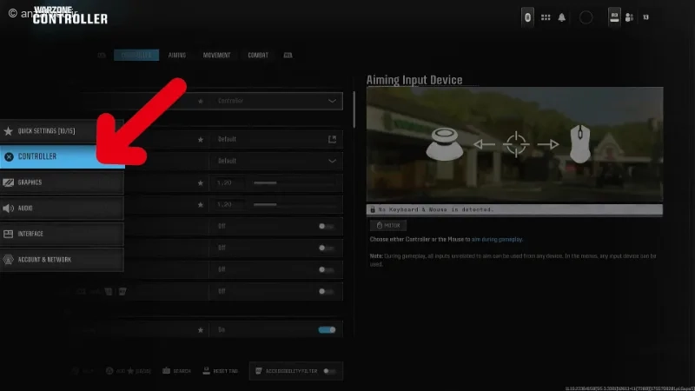The width and height of the screenshot is (695, 391).
Task: Switch to the Aiming tab
Action: point(177,55)
